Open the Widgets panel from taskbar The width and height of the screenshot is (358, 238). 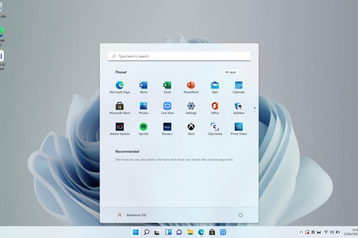point(168,232)
